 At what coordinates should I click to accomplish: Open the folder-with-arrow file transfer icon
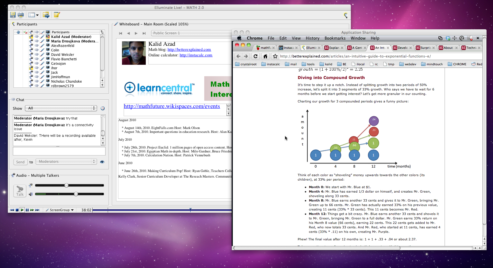click(x=46, y=15)
